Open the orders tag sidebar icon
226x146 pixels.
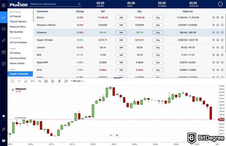(x=4, y=40)
